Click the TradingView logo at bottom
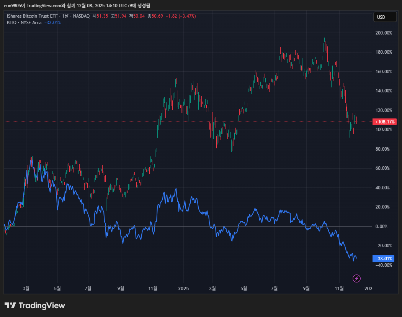Screen dimensions: 402x317 [35, 306]
